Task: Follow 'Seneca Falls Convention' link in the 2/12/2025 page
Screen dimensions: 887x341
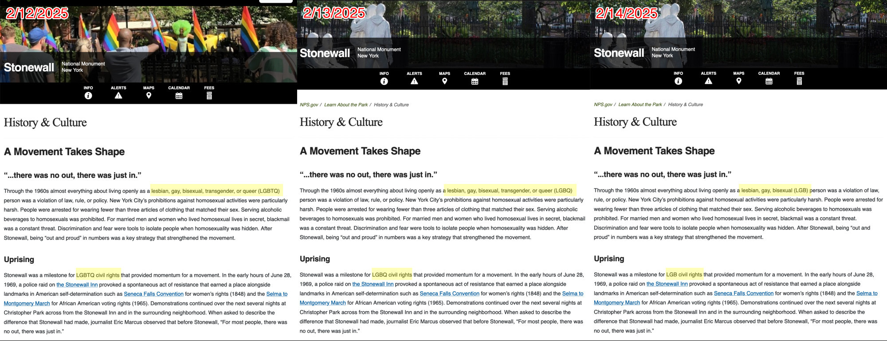Action: 153,294
